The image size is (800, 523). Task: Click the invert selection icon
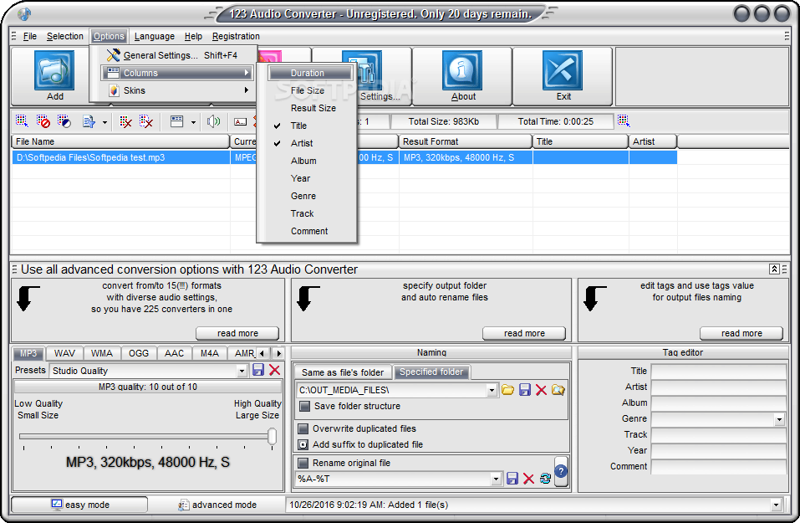pos(64,121)
